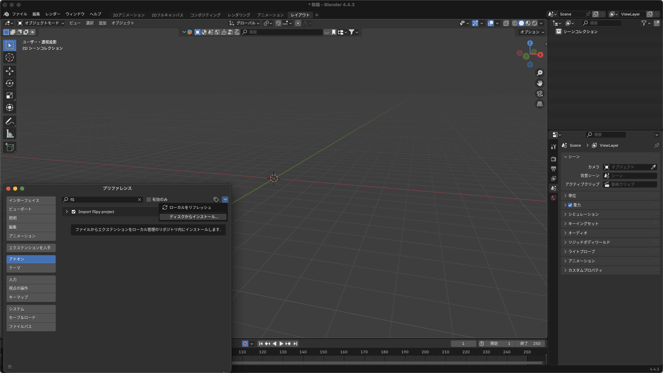Viewport: 663px width, 373px height.
Task: Select the Rotate tool
Action: [x=9, y=83]
